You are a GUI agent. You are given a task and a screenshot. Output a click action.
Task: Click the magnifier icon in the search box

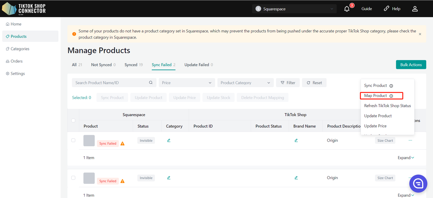[x=151, y=83]
